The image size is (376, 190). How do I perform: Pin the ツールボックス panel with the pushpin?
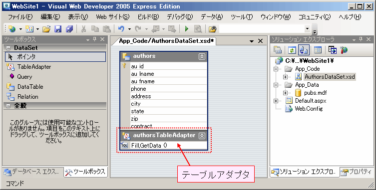pos(94,39)
